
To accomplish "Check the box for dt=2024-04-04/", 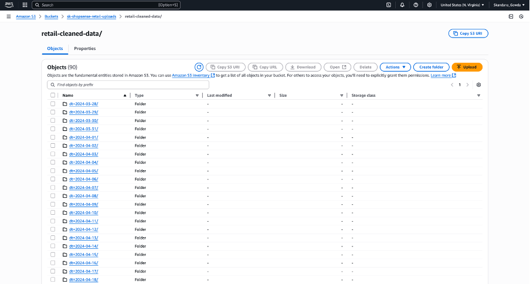I will click(x=53, y=163).
